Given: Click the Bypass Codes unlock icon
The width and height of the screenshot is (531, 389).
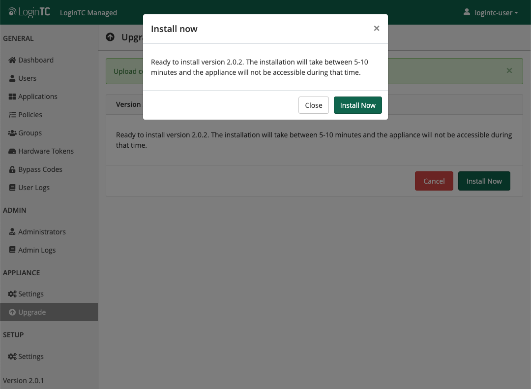Looking at the screenshot, I should pyautogui.click(x=12, y=169).
